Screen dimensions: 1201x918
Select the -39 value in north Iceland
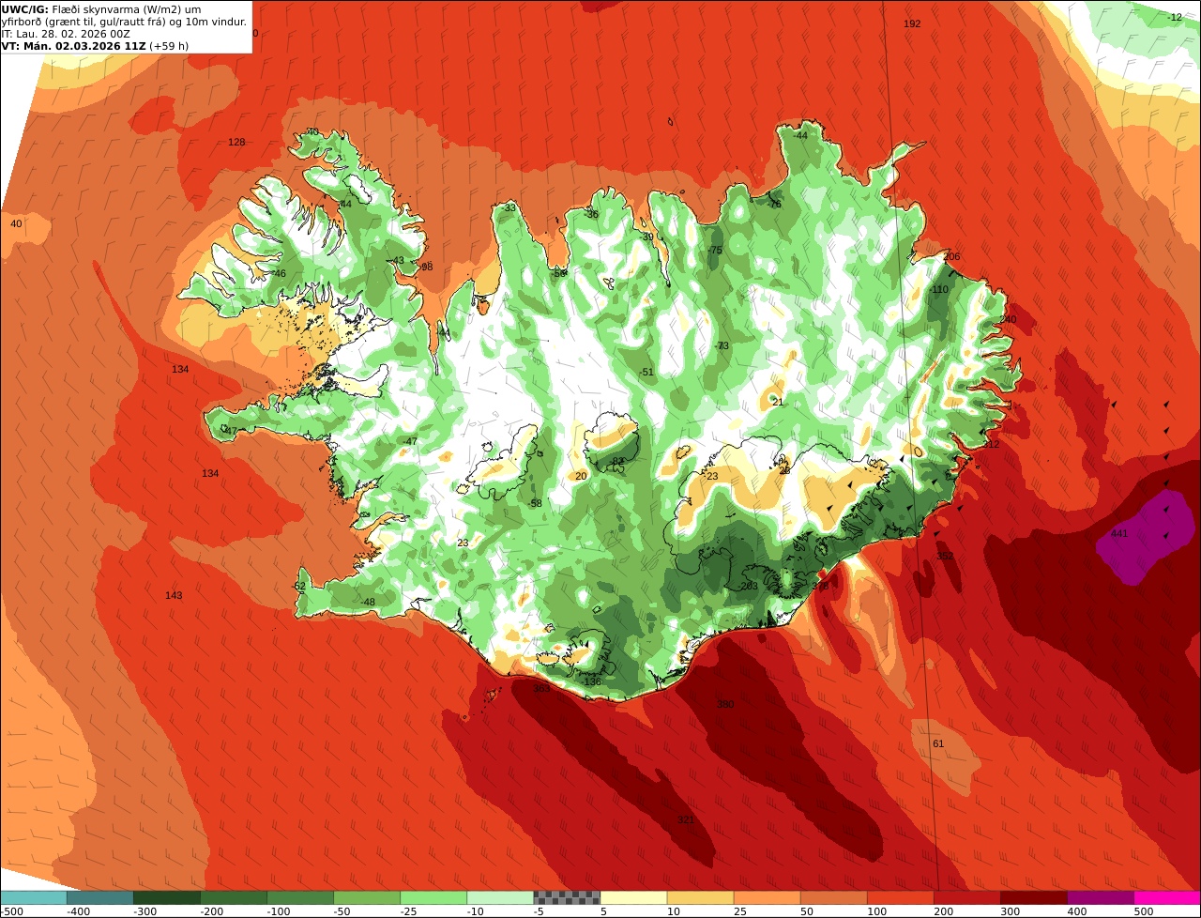[646, 237]
